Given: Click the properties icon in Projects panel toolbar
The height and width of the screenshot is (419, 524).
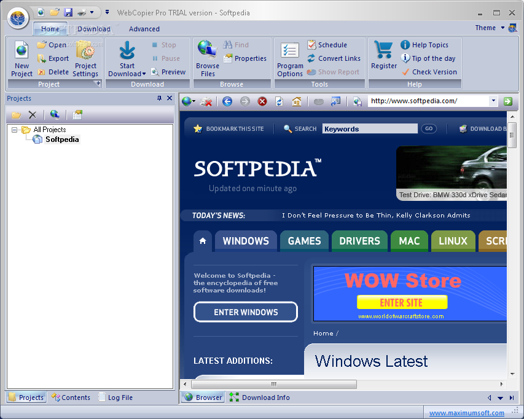Looking at the screenshot, I should tap(77, 115).
